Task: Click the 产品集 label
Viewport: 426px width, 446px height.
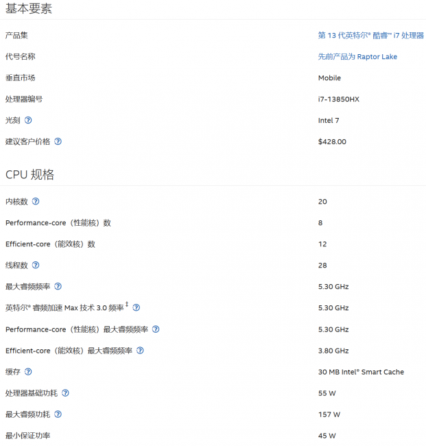Action: tap(16, 35)
